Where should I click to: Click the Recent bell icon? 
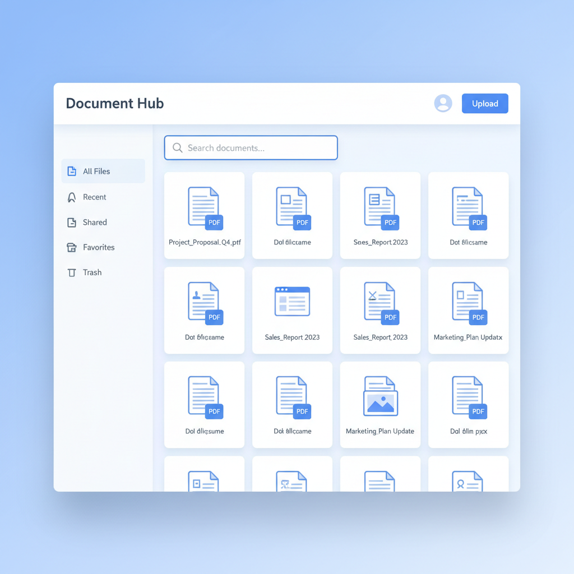(72, 197)
